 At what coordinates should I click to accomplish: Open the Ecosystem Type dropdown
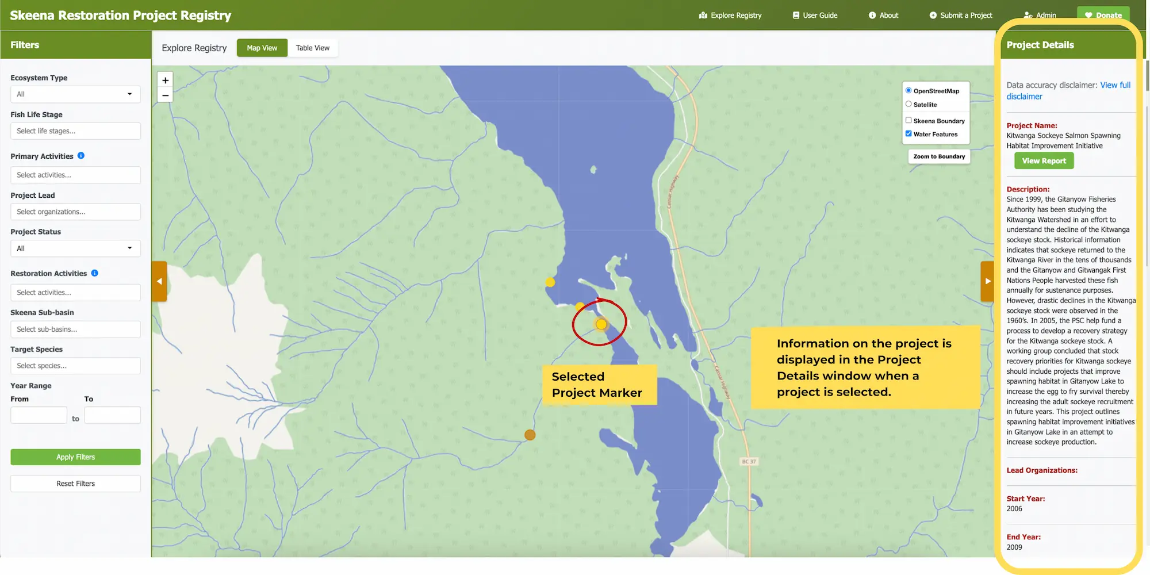tap(75, 94)
